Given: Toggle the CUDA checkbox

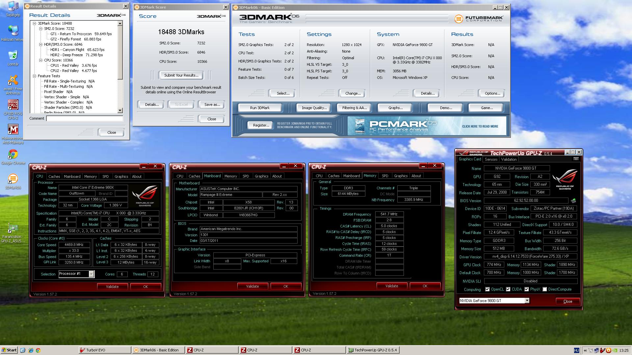Looking at the screenshot, I should point(508,289).
